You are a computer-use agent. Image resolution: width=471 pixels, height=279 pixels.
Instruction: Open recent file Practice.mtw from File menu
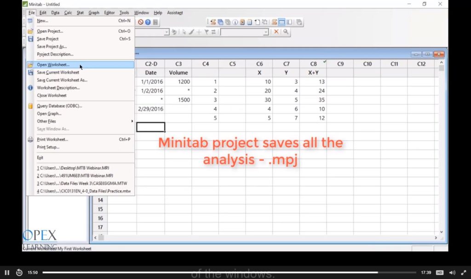click(x=83, y=191)
